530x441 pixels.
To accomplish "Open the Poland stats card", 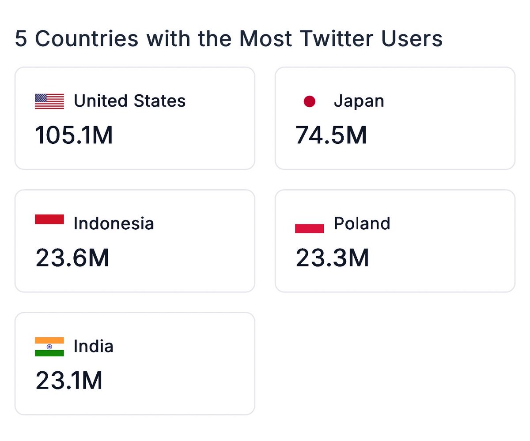I will coord(395,241).
